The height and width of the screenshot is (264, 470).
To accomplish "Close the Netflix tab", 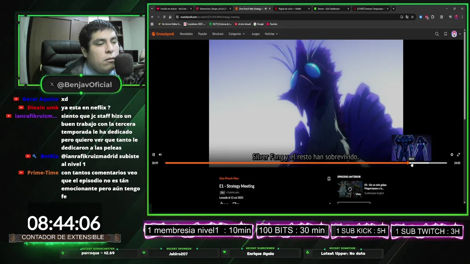I will [309, 8].
